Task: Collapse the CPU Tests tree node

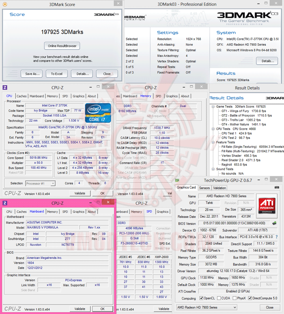Action: (x=213, y=129)
